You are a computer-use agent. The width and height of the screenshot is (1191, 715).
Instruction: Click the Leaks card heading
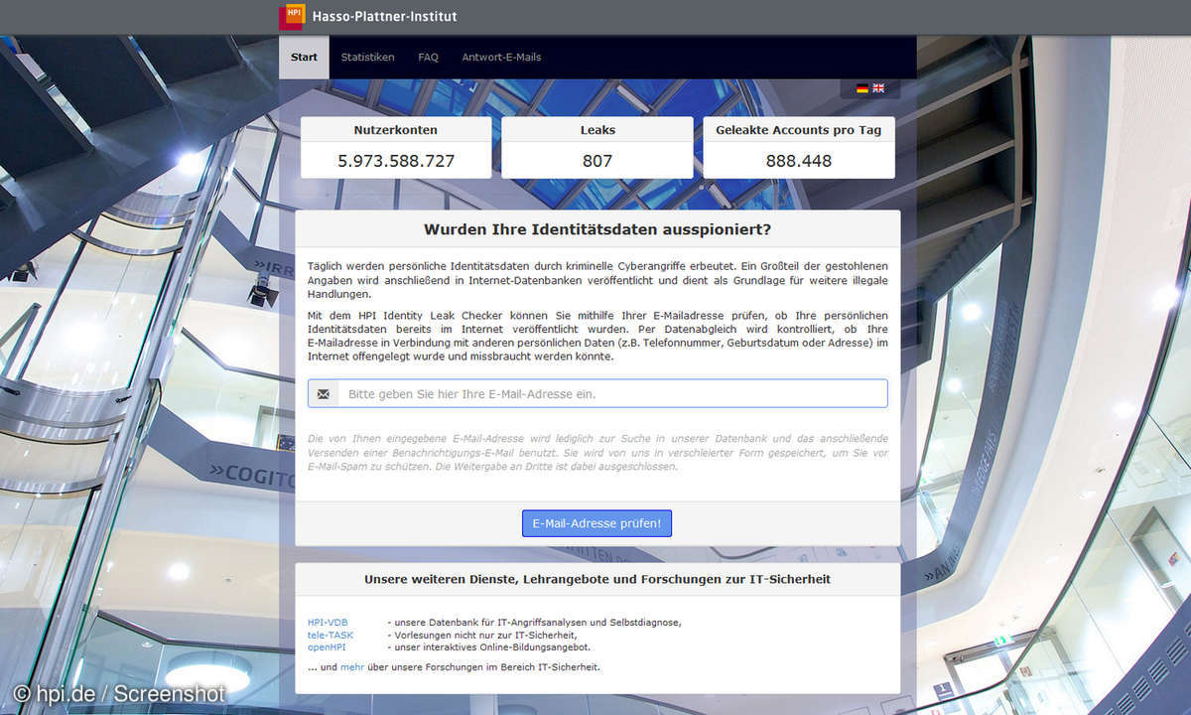point(597,130)
